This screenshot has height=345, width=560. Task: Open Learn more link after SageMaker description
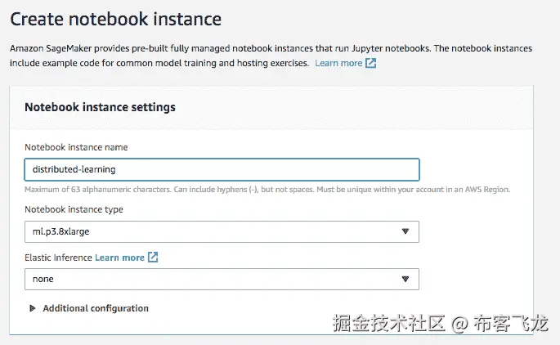338,63
